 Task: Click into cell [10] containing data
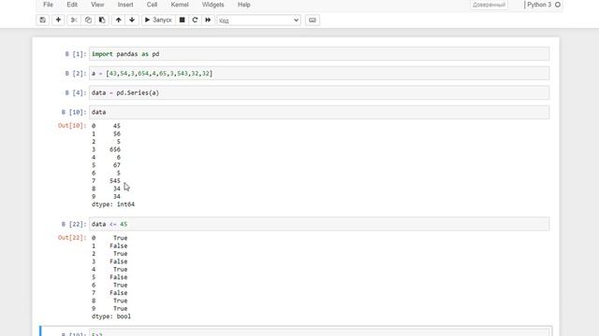[319, 112]
